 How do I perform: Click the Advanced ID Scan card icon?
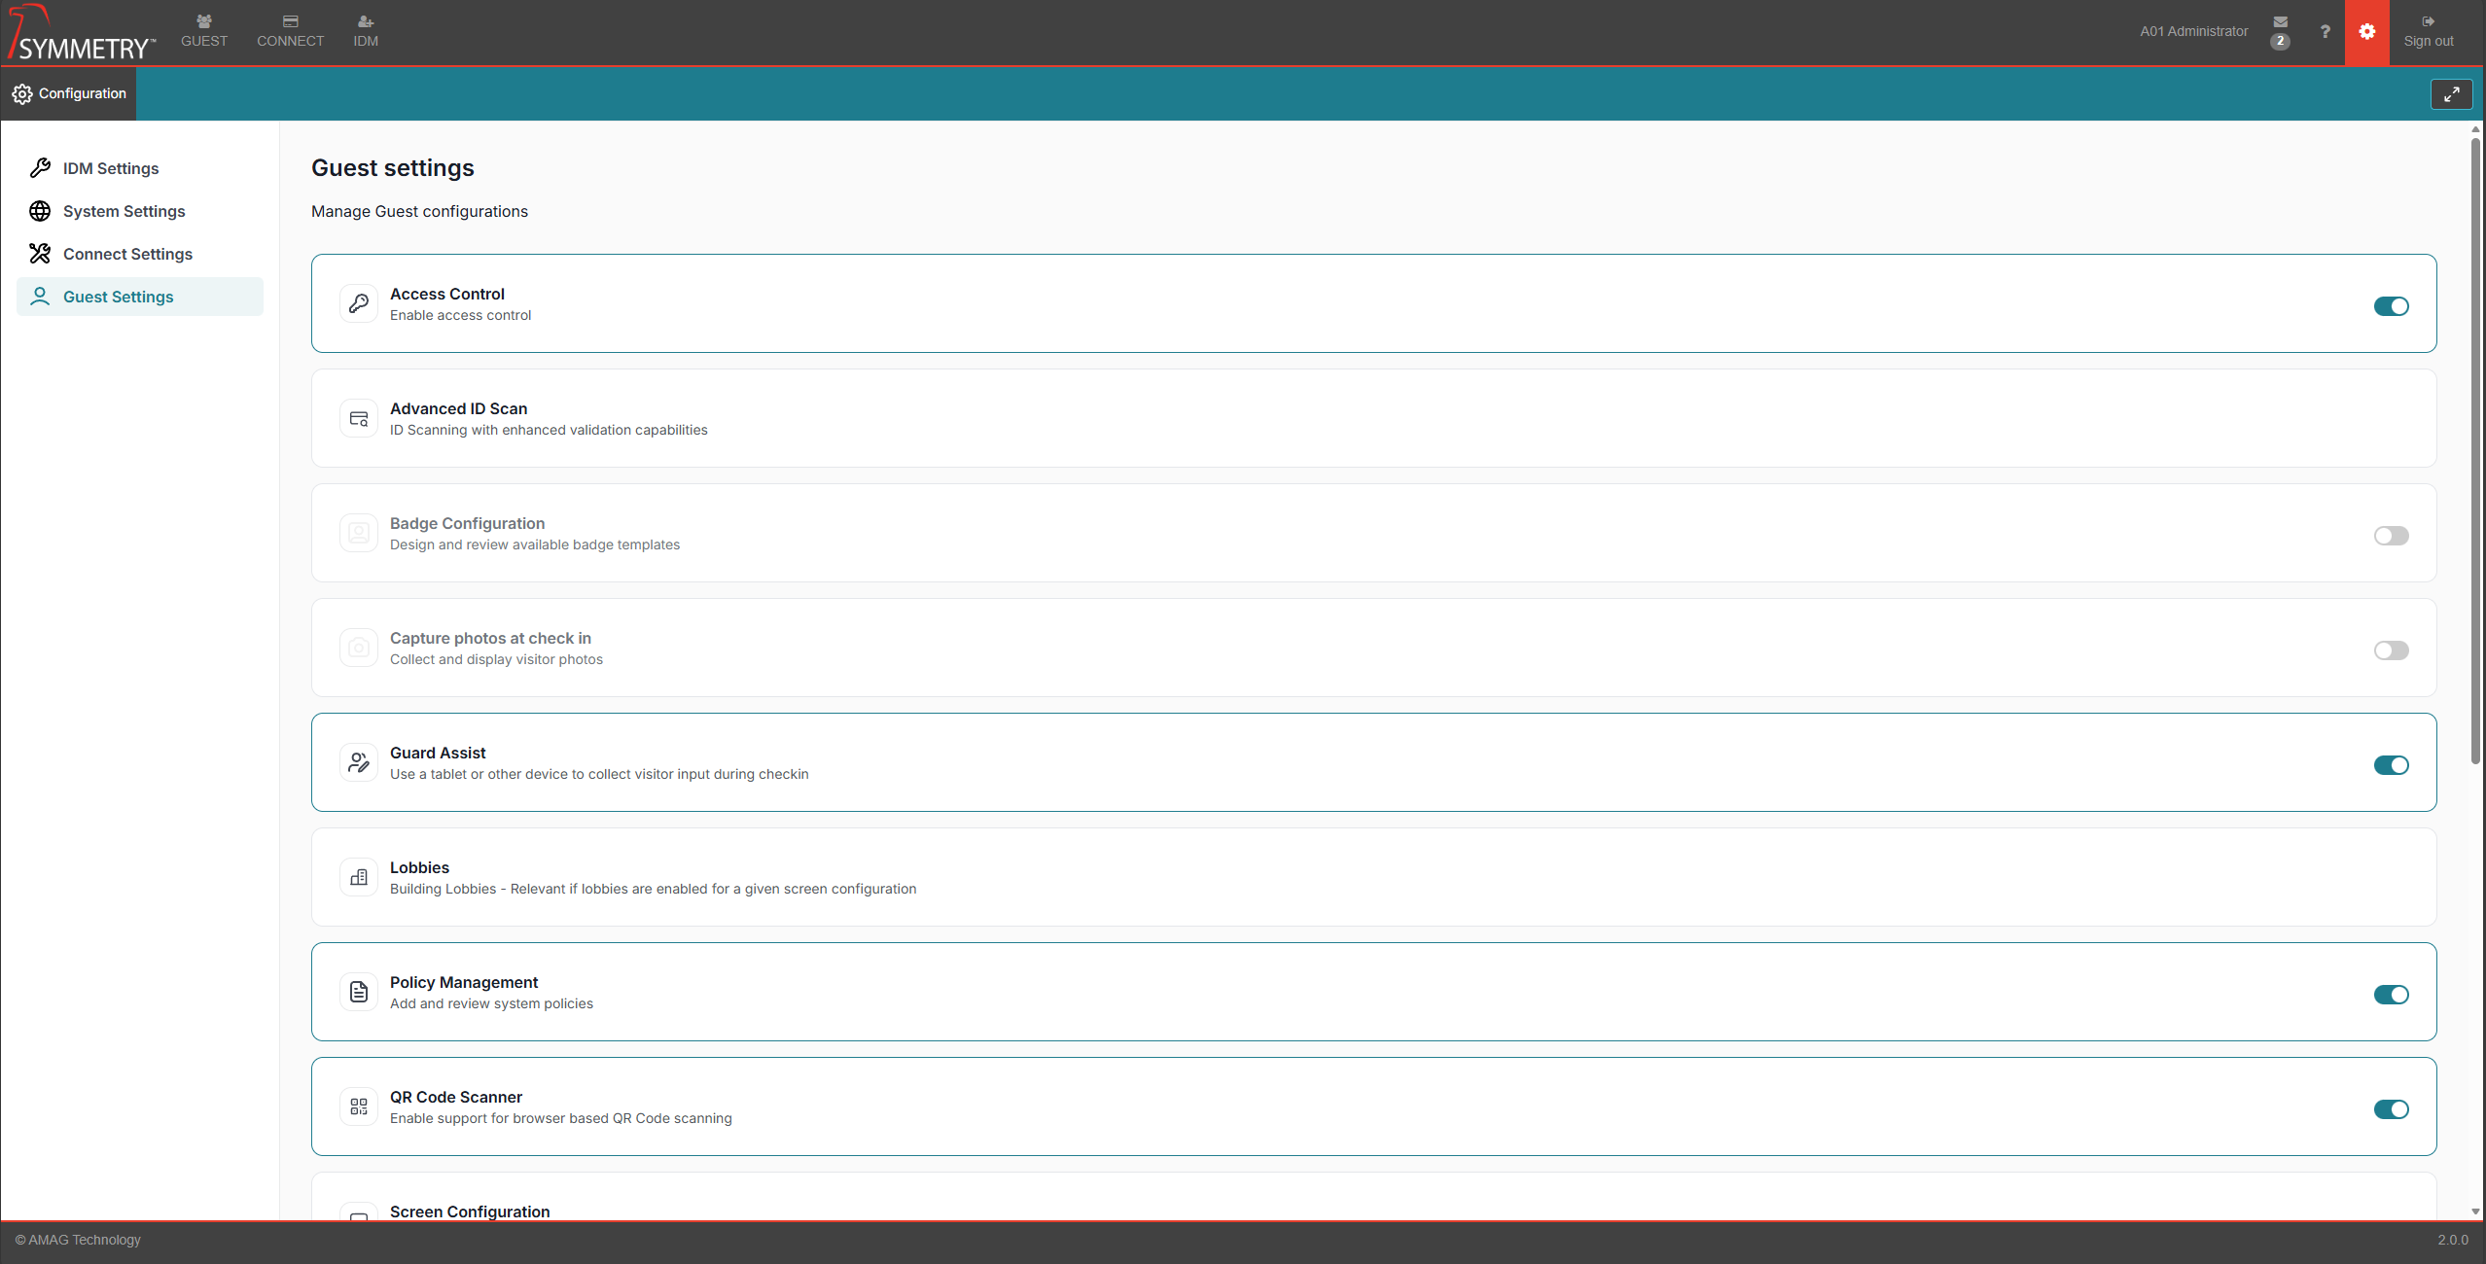pos(359,418)
